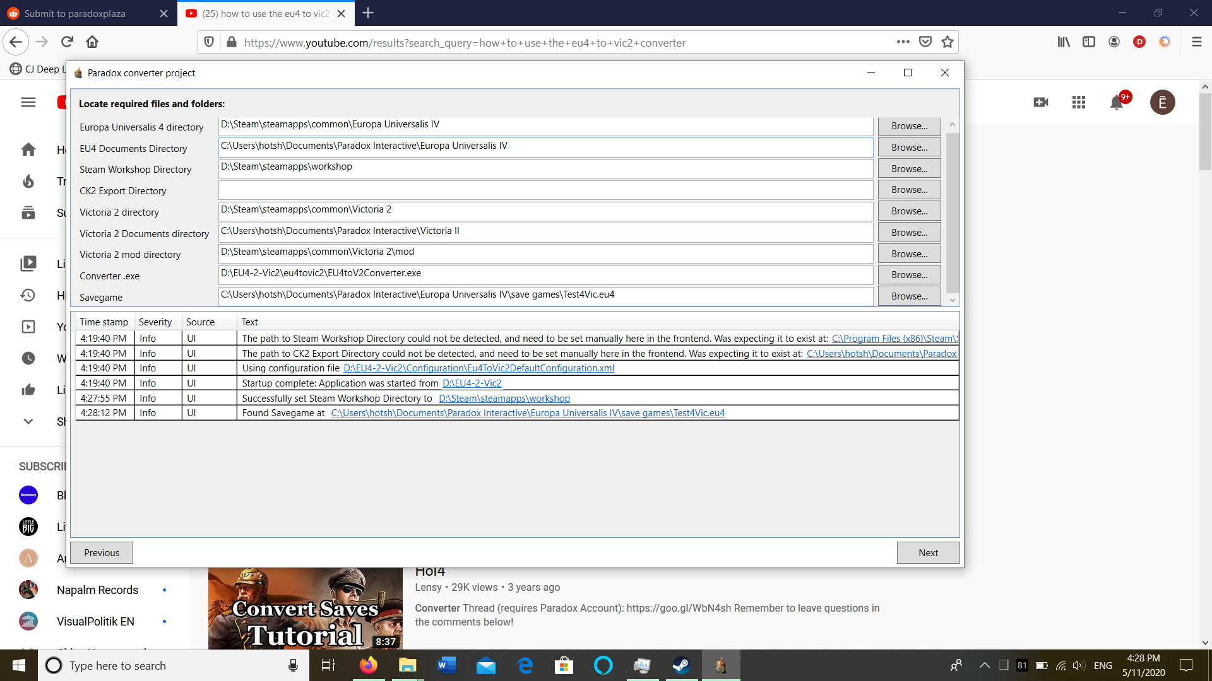Open YouTube guide hamburger menu

point(28,102)
